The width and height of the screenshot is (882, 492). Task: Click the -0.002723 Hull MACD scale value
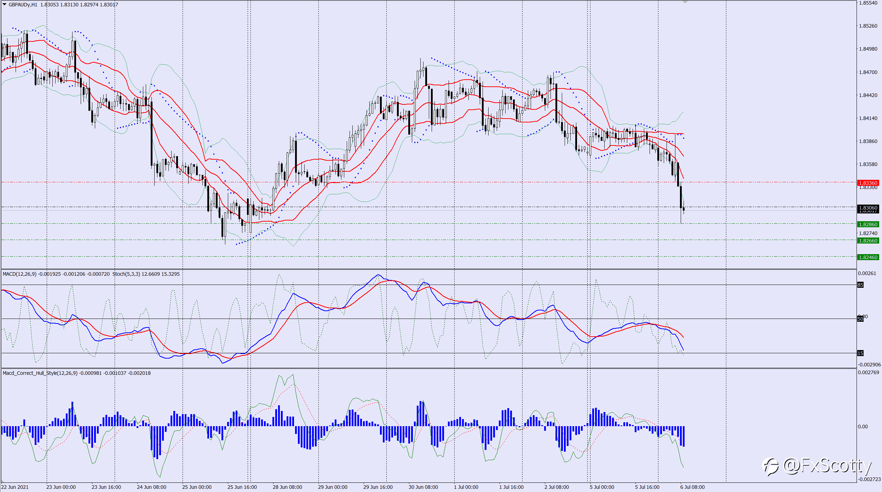869,479
